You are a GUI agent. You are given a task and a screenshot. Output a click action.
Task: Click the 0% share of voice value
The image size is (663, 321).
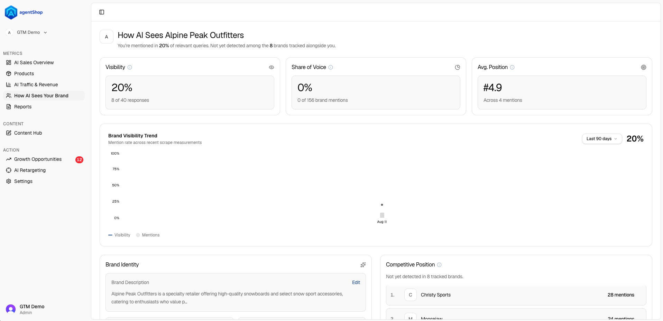[305, 88]
